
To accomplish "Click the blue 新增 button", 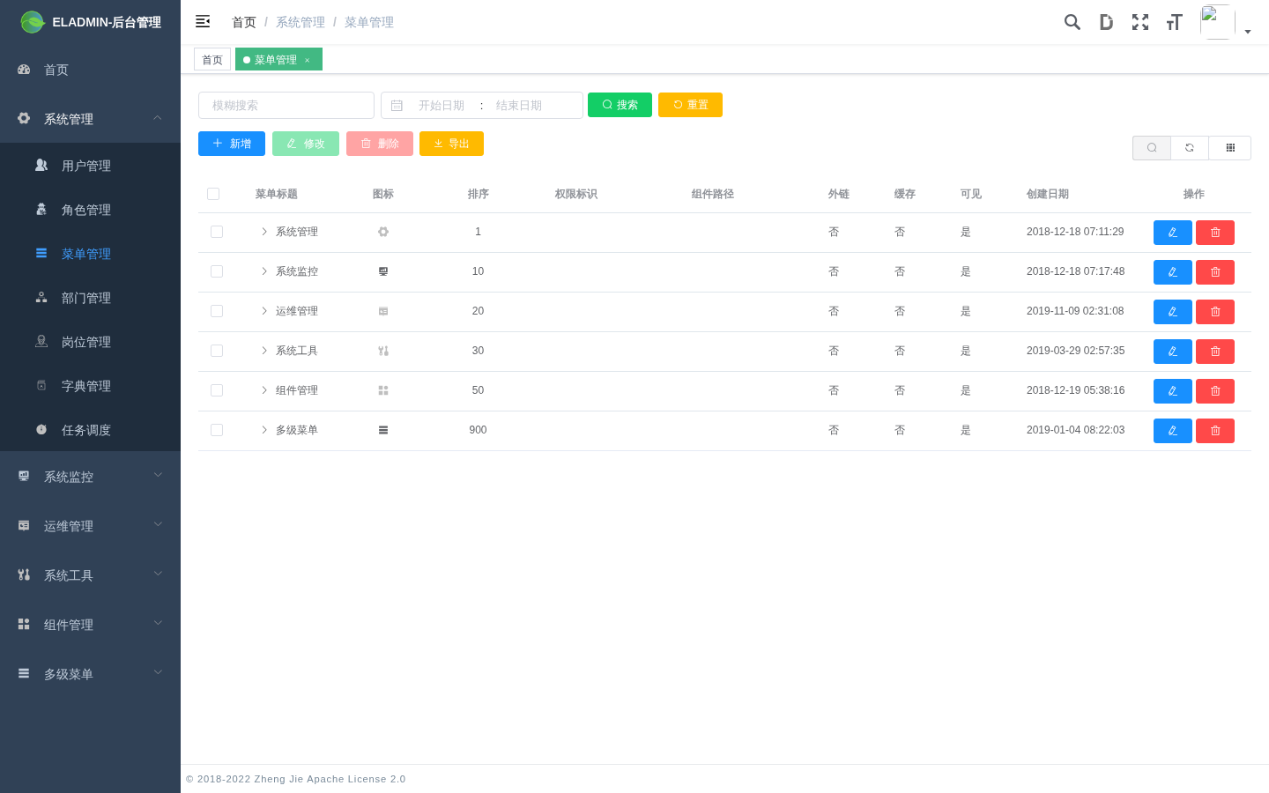I will (232, 144).
